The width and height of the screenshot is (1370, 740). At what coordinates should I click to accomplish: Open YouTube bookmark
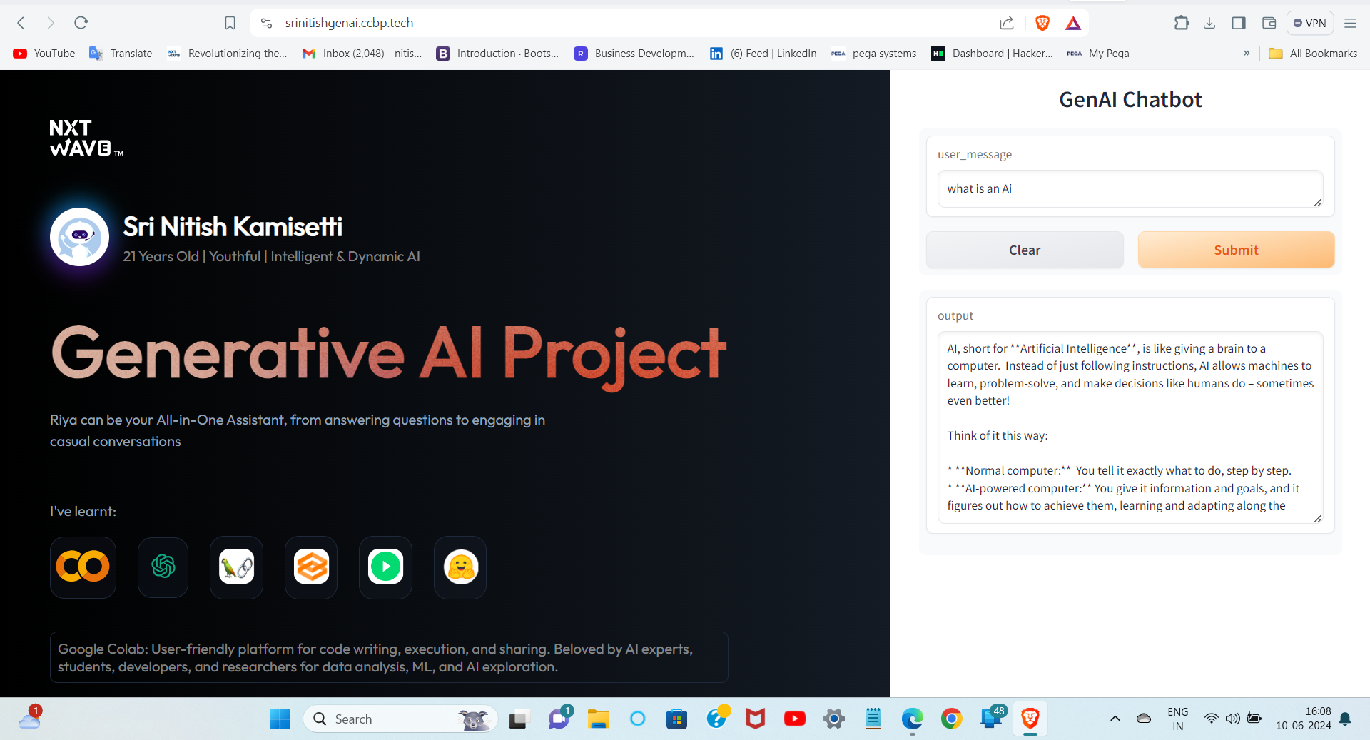pyautogui.click(x=44, y=54)
